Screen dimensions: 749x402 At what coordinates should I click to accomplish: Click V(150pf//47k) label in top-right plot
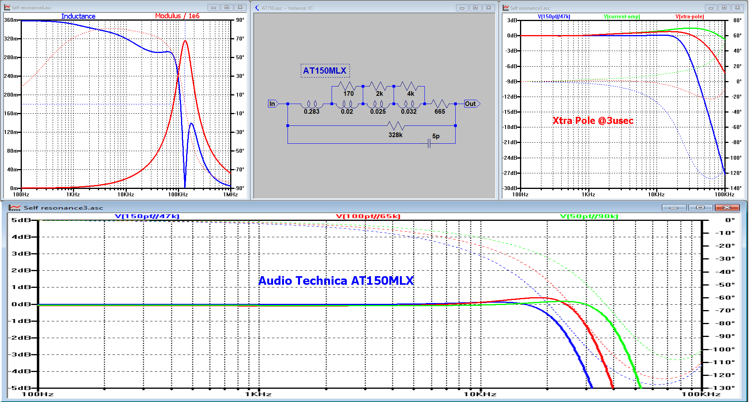554,16
